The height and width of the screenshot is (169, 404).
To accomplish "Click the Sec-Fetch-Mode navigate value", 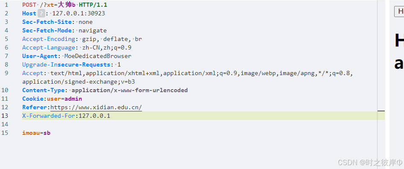I will (93, 31).
